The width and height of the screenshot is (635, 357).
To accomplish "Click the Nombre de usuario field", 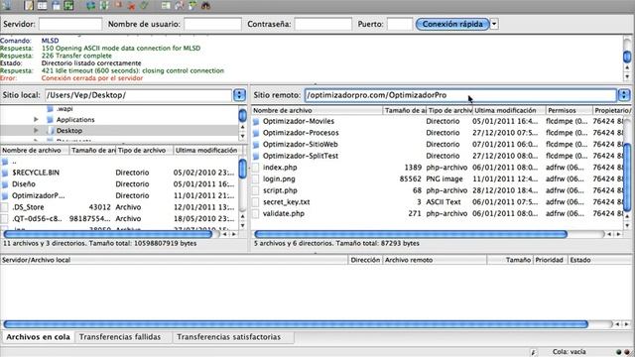I will click(x=212, y=24).
